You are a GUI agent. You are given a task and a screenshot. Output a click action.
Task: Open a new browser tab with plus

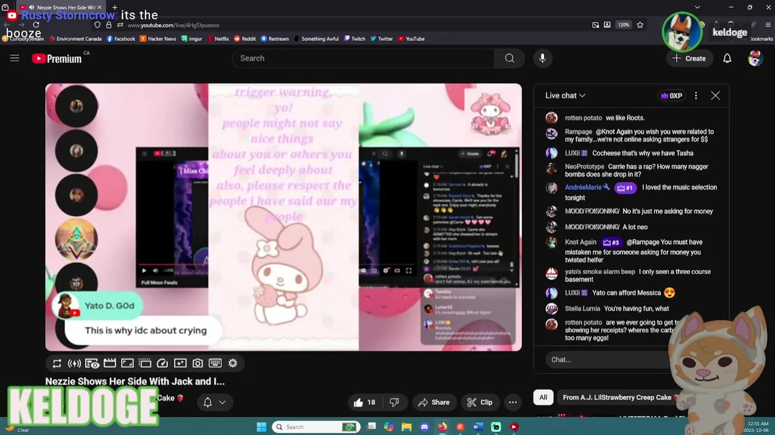pyautogui.click(x=115, y=7)
